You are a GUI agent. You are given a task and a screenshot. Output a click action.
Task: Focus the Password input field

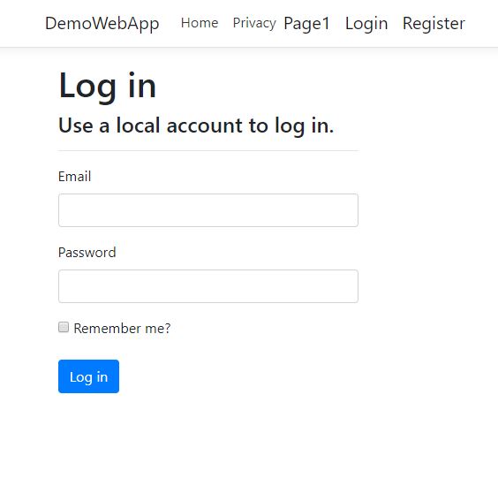coord(208,286)
